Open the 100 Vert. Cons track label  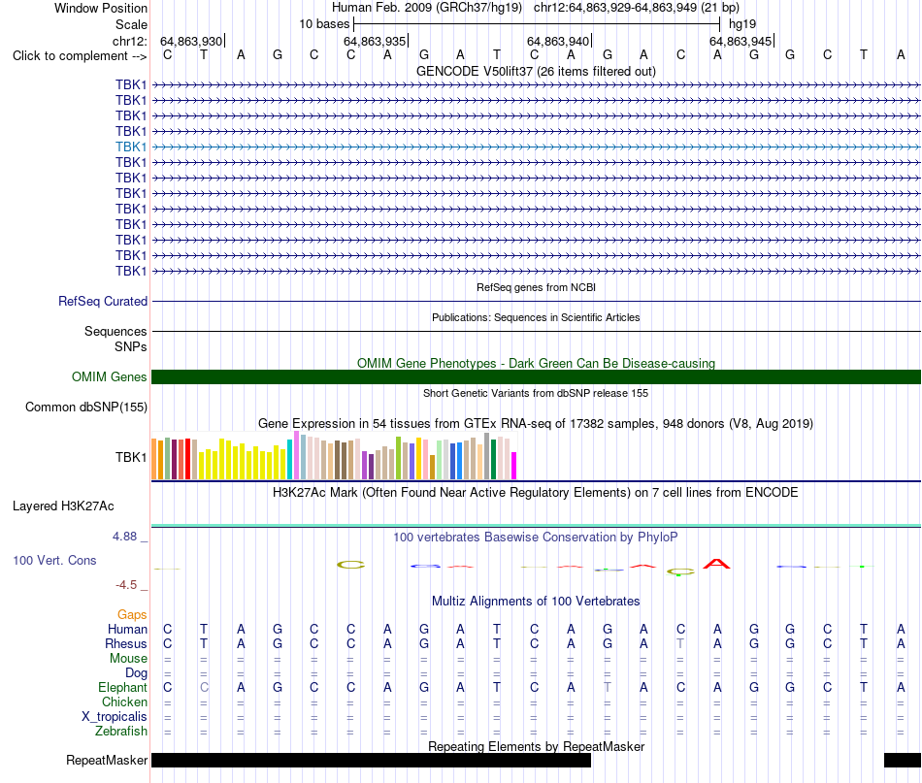pos(54,560)
